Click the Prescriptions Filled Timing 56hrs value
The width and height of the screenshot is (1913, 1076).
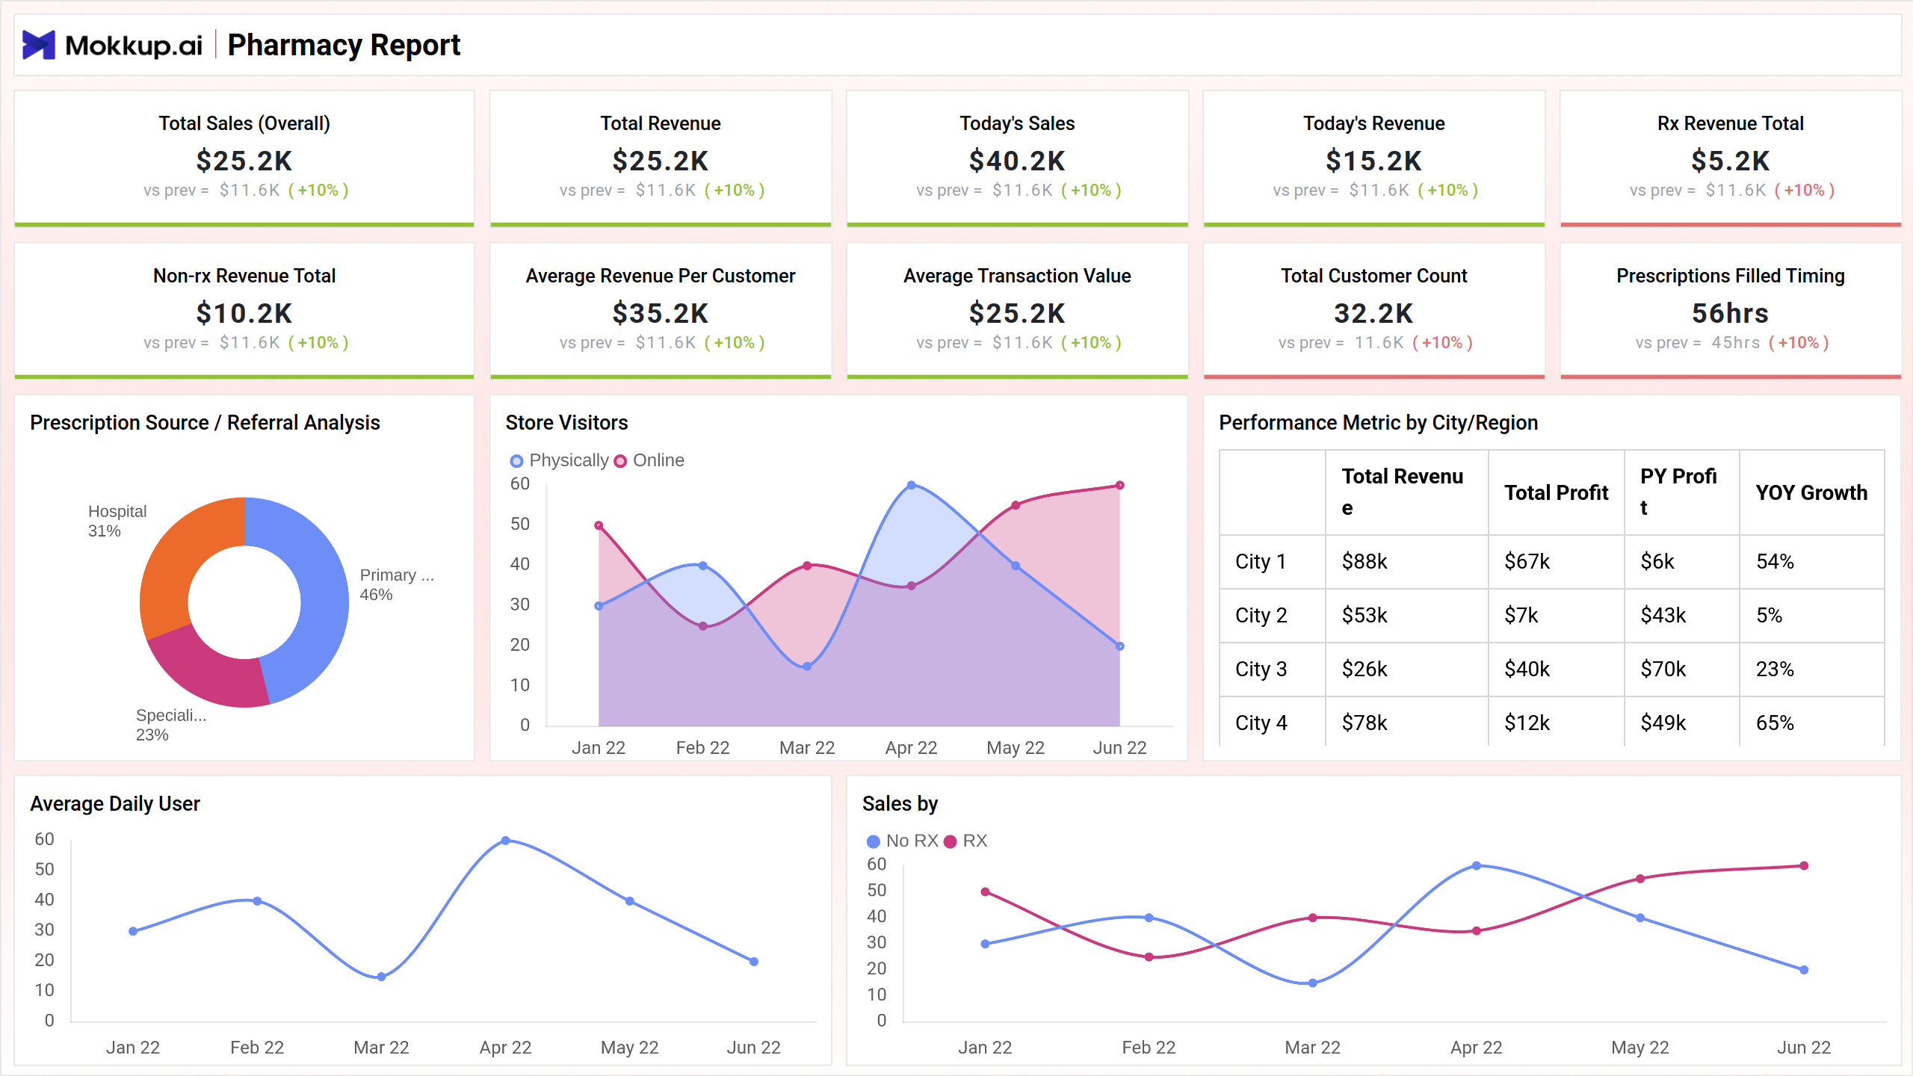click(1731, 313)
